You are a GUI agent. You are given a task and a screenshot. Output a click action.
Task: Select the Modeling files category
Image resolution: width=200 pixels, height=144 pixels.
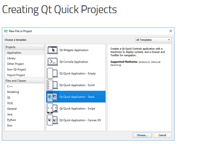(x=25, y=92)
